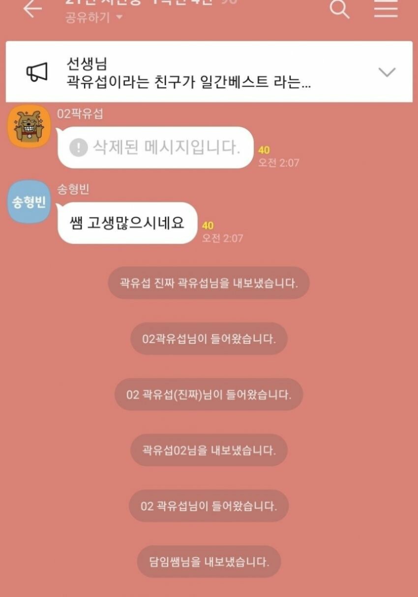Tap the 곽유섭 진짜 곽유섭님을 내보냈습니다 notice
Screen dimensions: 418x597
(209, 283)
